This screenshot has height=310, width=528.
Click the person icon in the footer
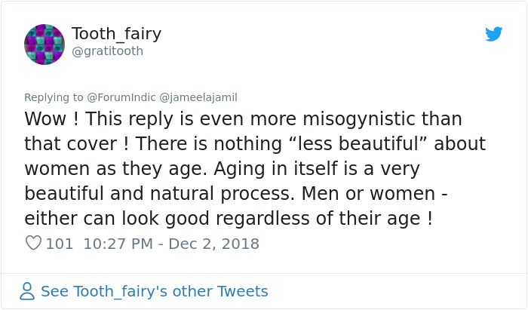pos(27,291)
